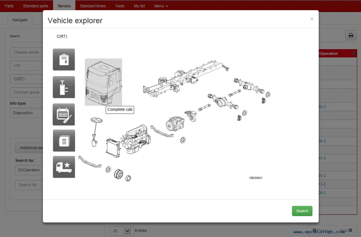Open the component tool icon below the clipboard icon
The image size is (361, 237).
click(64, 87)
